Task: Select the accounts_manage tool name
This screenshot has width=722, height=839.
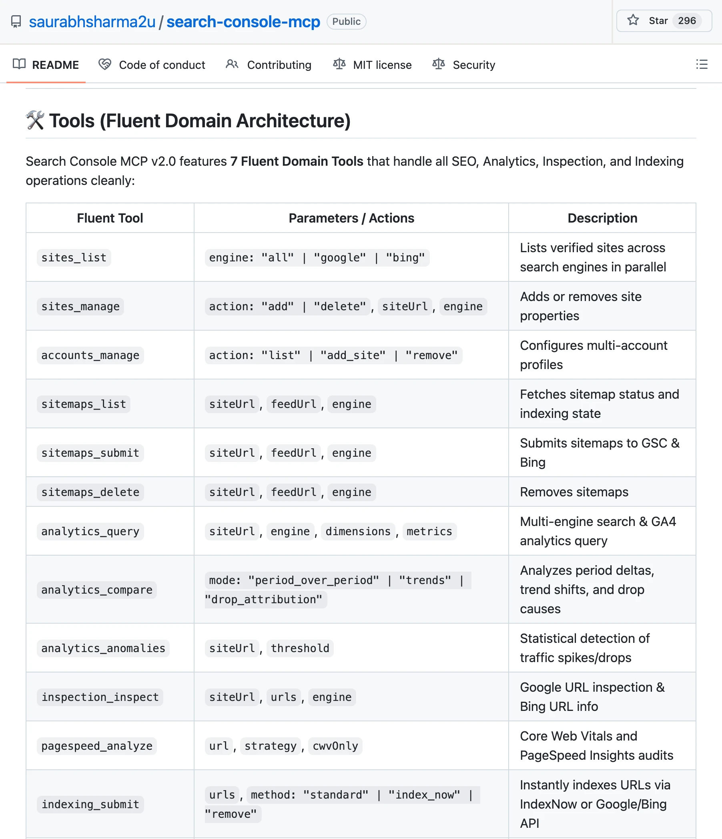Action: 90,355
